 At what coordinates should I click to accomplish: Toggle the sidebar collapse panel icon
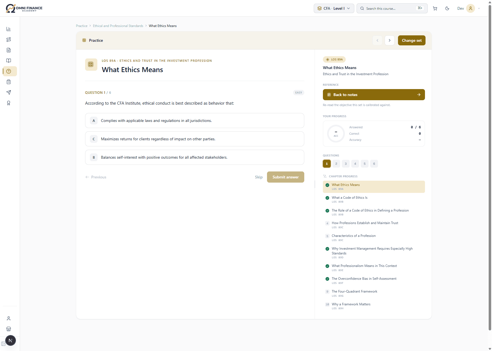(3, 344)
